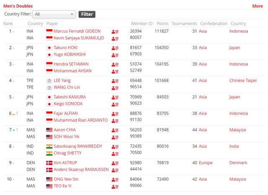Open profile icon for Aaron CHIA
The width and height of the screenshot is (268, 195).
115,131
